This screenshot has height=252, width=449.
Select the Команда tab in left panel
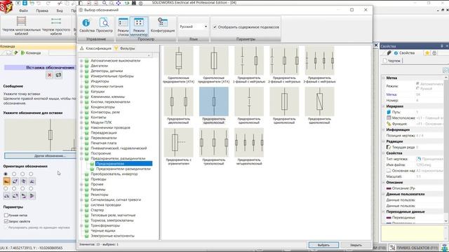click(x=31, y=53)
